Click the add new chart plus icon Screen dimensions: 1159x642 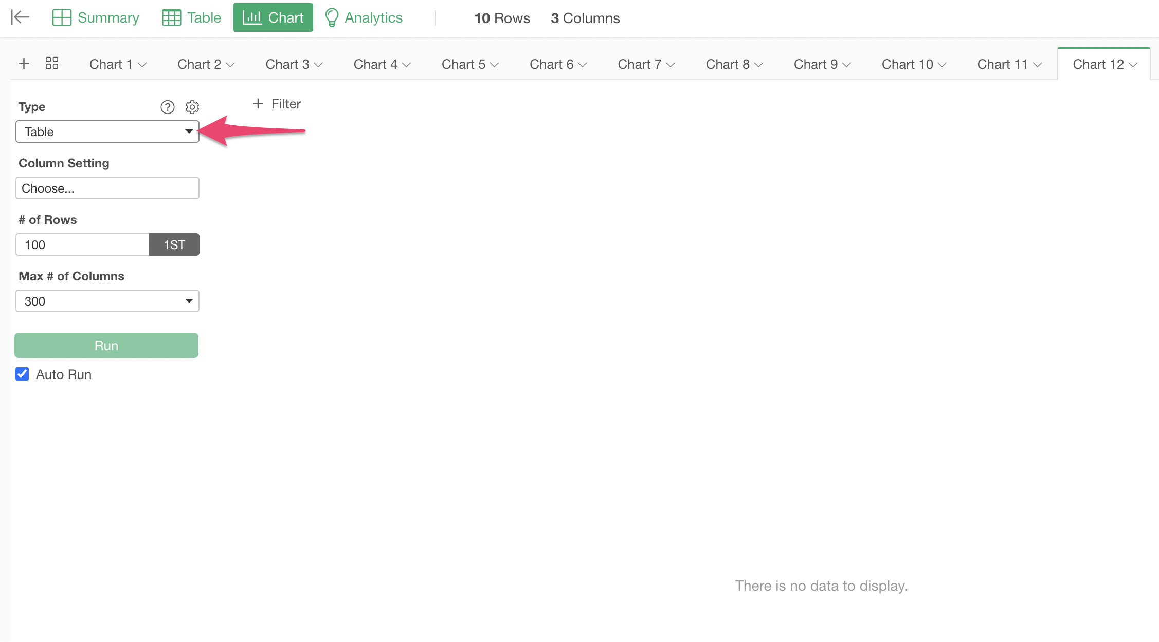[x=24, y=64]
